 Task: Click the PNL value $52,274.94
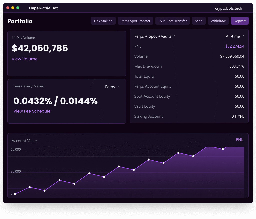[235, 46]
